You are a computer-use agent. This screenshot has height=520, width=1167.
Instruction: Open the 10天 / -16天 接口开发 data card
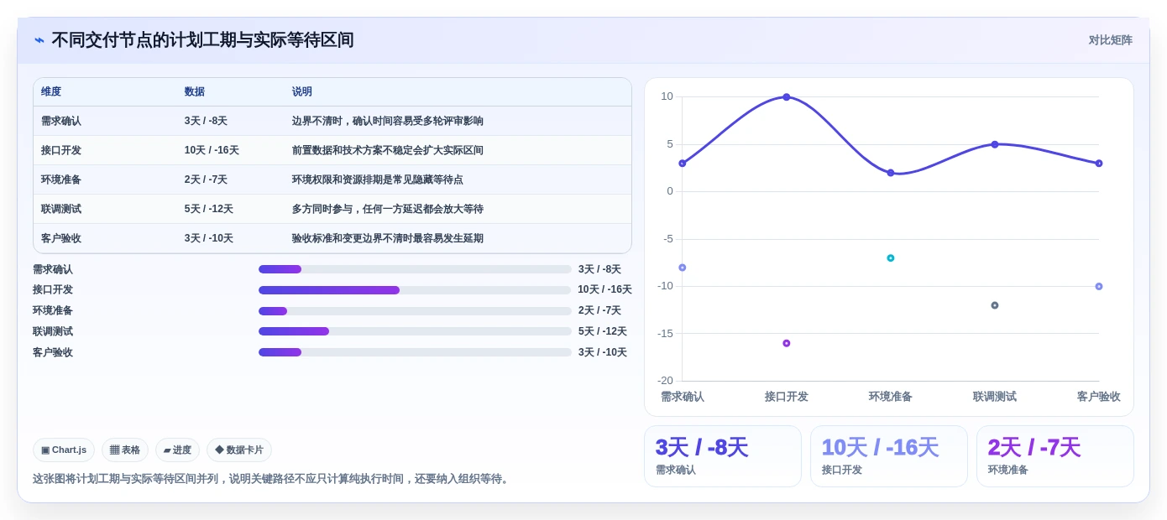(x=889, y=456)
